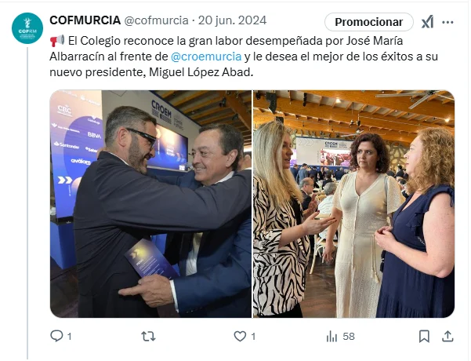Click the tweet text about José María Albarracín
Screen dimensions: 471x361
(244, 57)
